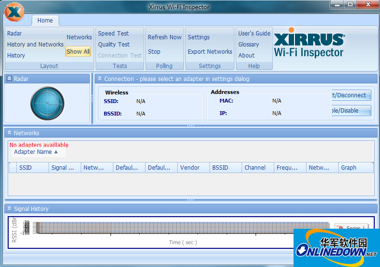The height and width of the screenshot is (267, 380).
Task: Activate the Show All layout button
Action: point(78,51)
